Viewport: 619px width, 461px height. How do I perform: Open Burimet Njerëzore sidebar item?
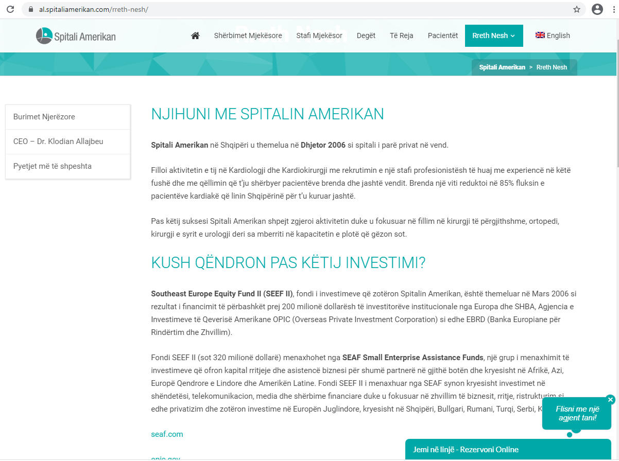[x=67, y=117]
